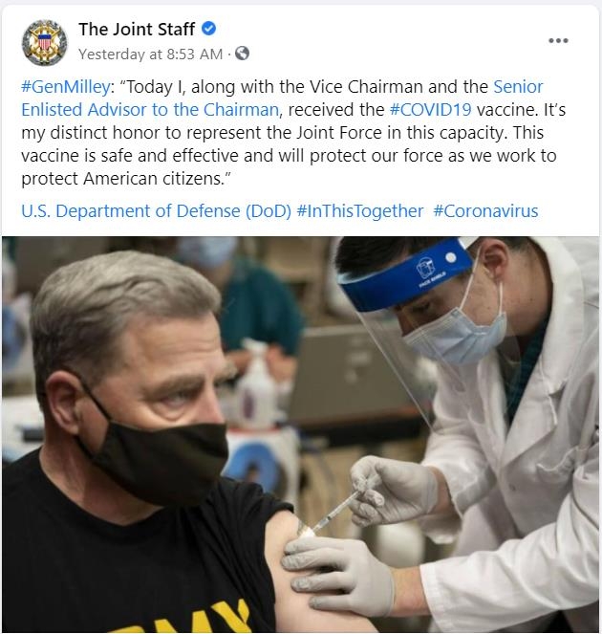Click the globe public audience icon
This screenshot has height=634, width=602.
pyautogui.click(x=242, y=53)
